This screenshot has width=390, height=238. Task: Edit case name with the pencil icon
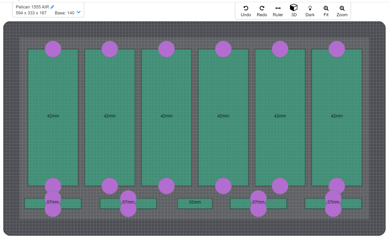(x=53, y=7)
